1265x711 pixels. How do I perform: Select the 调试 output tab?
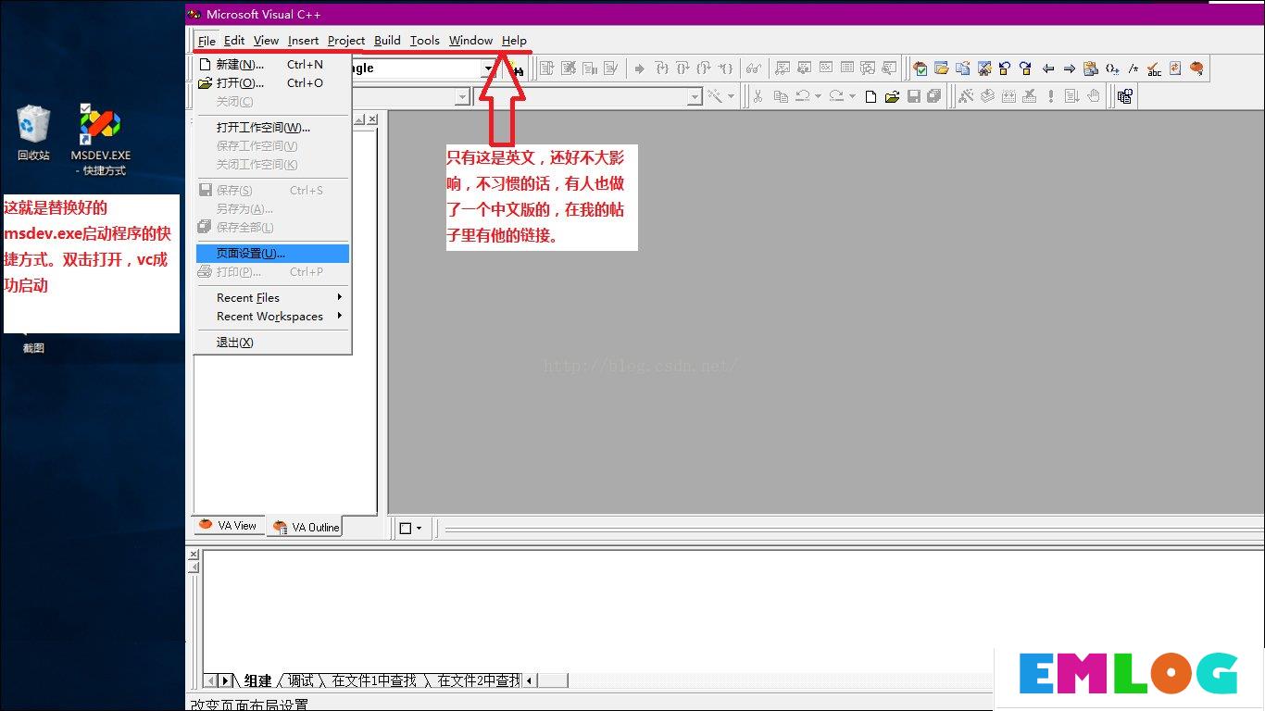tap(300, 680)
